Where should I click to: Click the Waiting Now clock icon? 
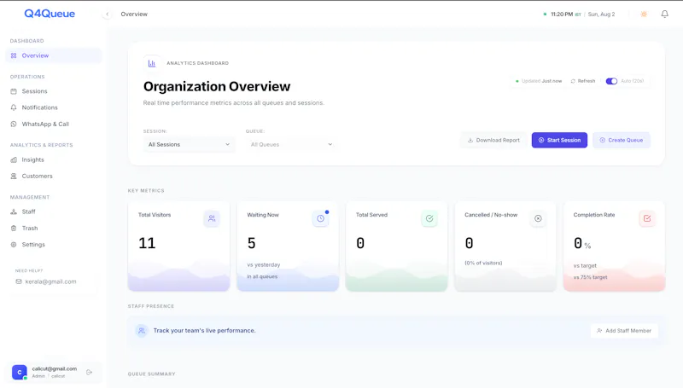point(321,218)
